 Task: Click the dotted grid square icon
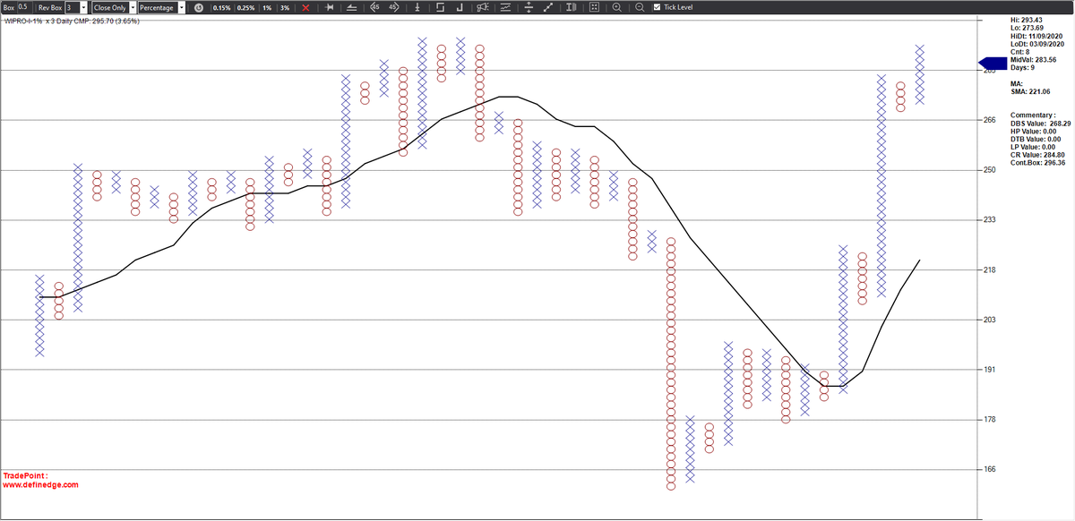point(594,7)
